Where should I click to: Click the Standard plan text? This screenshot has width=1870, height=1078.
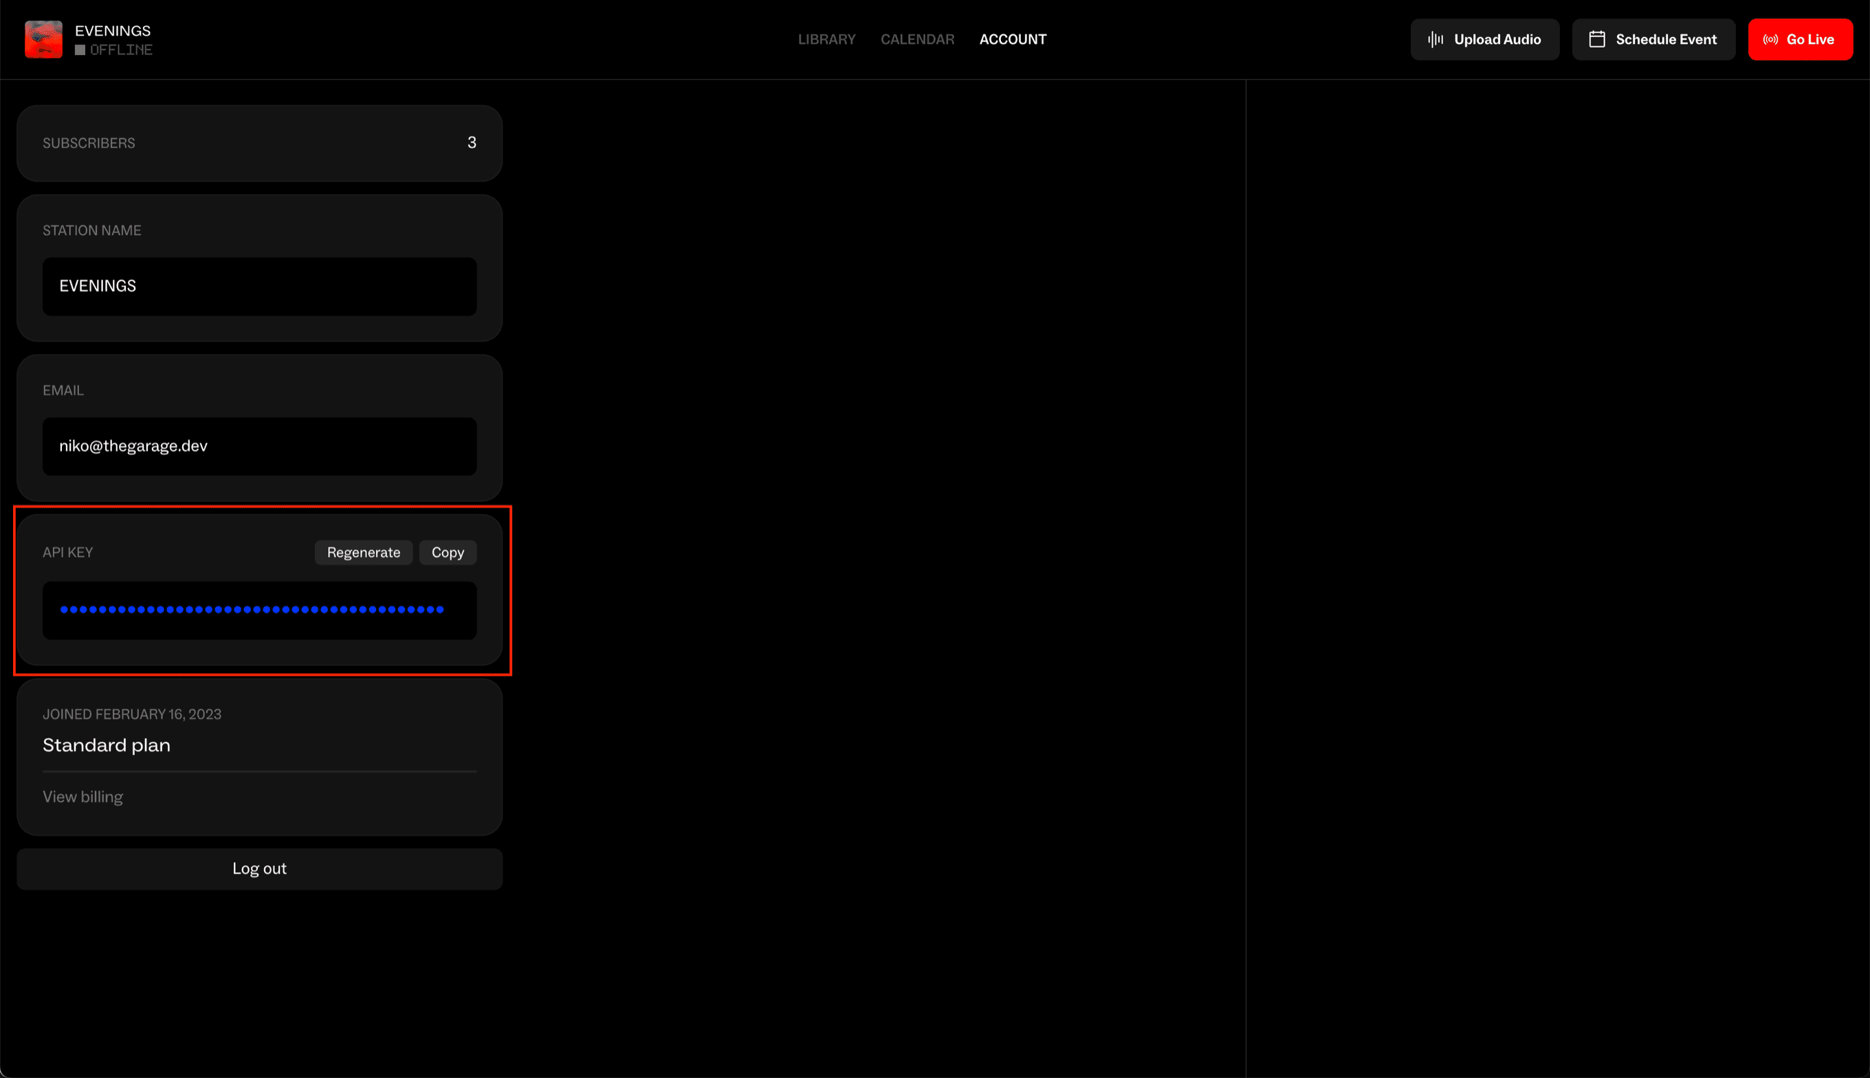coord(107,745)
